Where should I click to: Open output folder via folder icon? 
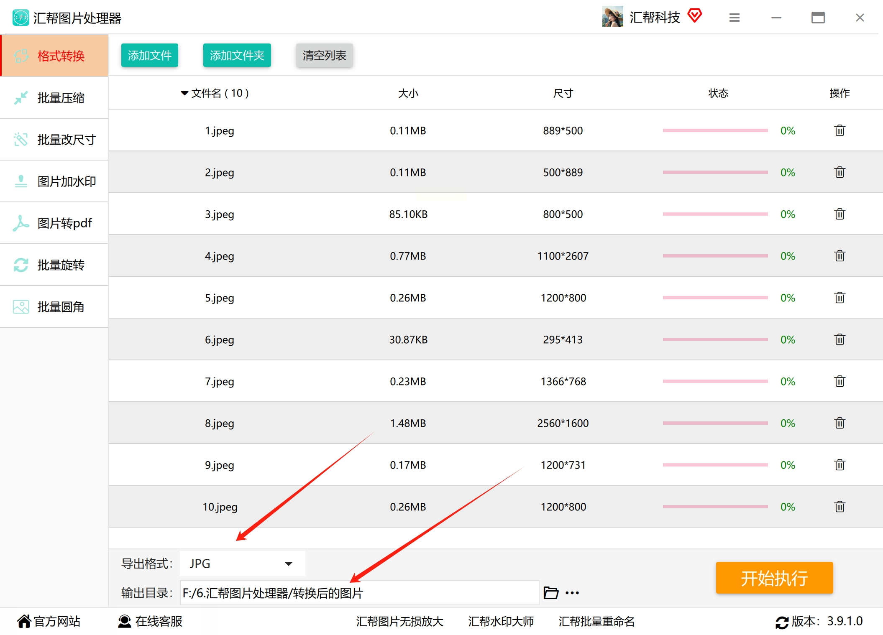(550, 593)
